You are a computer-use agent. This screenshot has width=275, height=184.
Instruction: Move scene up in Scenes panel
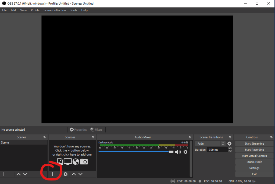pyautogui.click(x=19, y=174)
